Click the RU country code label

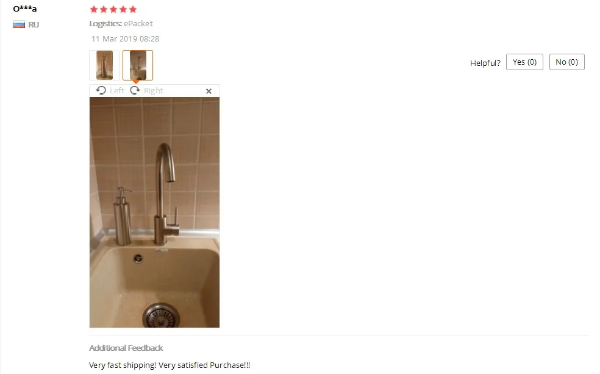tap(34, 24)
